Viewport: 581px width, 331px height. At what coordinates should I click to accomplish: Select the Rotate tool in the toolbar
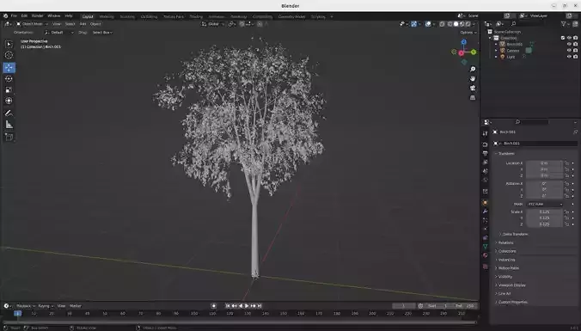pos(9,78)
